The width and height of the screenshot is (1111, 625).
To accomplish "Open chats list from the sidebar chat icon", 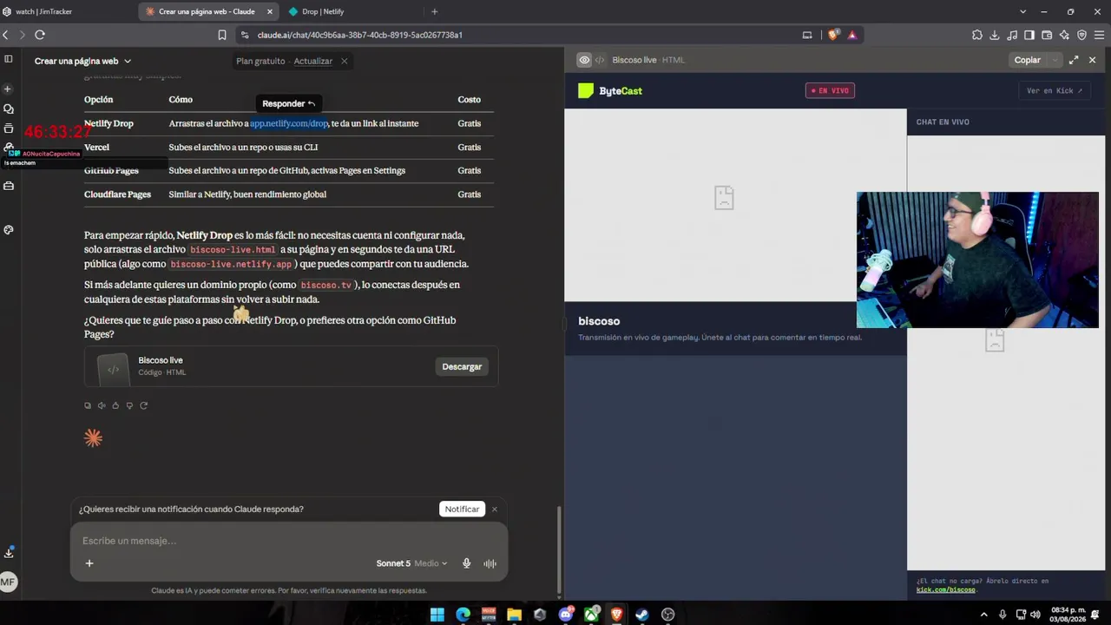I will click(9, 109).
